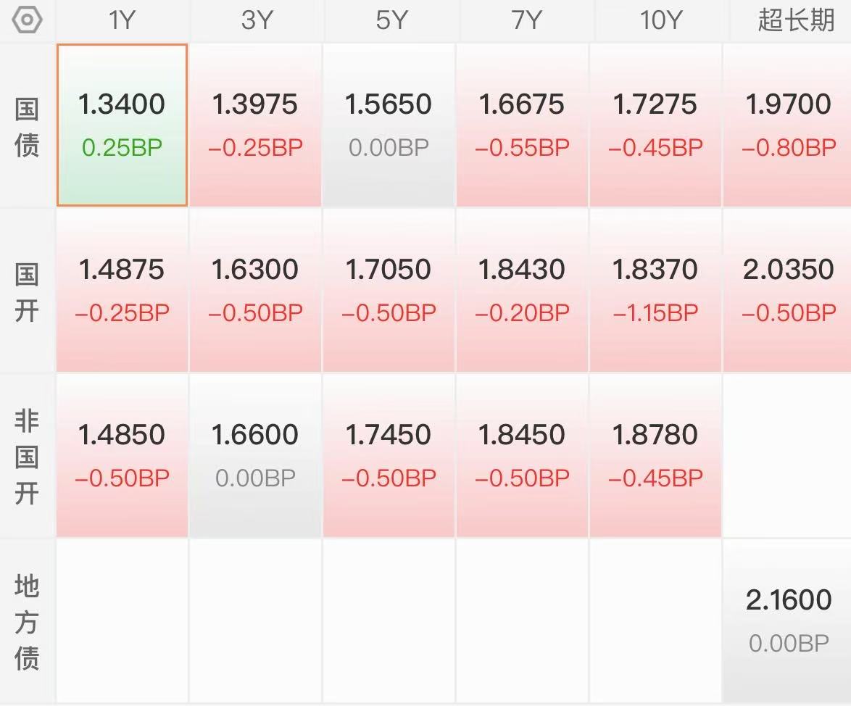Select the 地方债 row label

pos(27,622)
